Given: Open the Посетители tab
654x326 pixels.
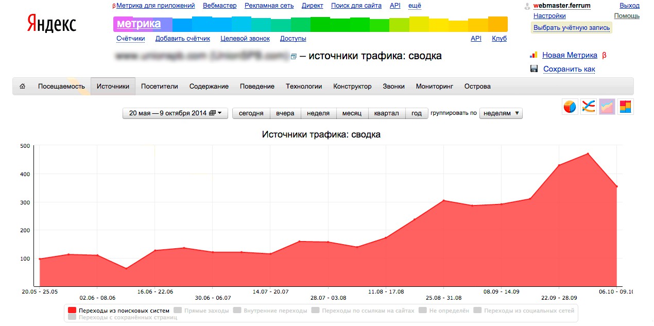Looking at the screenshot, I should pyautogui.click(x=160, y=87).
